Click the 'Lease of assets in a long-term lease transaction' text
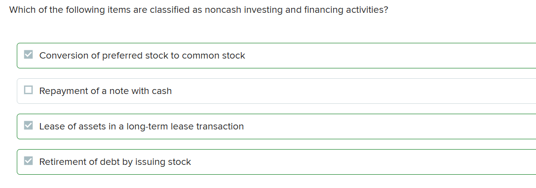 point(142,126)
